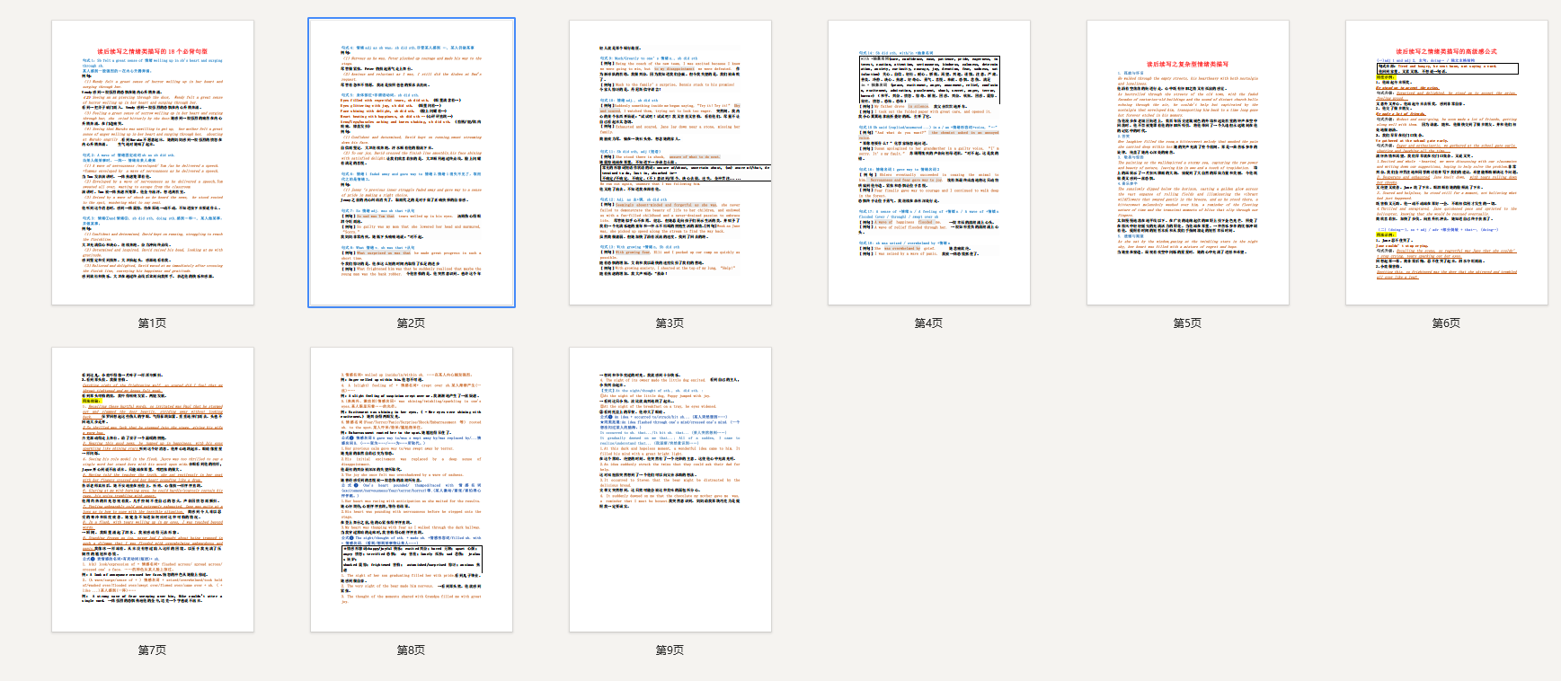Select the highlighted page 2 thumbnail
The width and height of the screenshot is (1561, 681).
point(412,163)
